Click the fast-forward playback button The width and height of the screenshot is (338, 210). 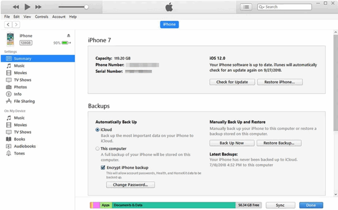click(x=38, y=7)
